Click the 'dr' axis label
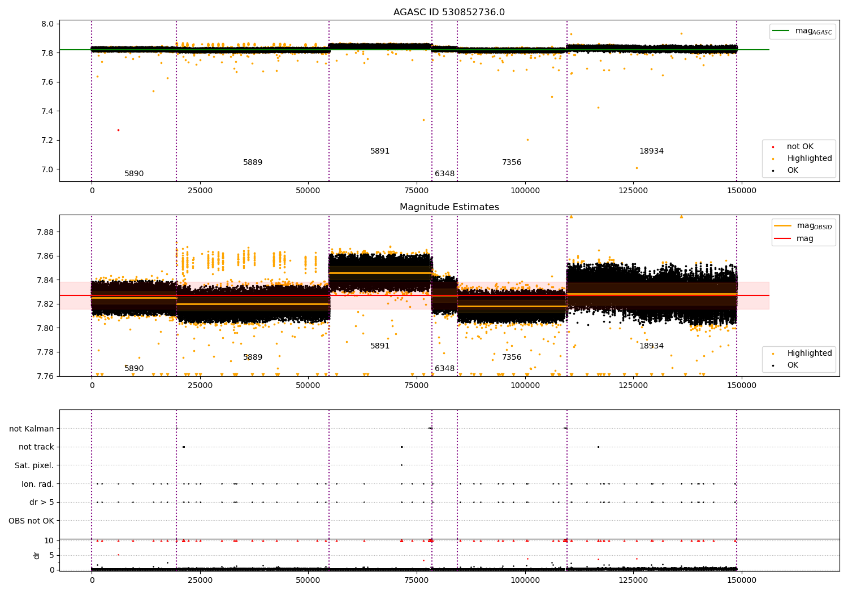 pos(37,555)
